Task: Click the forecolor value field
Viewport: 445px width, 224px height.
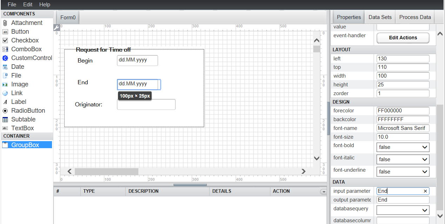Action: pyautogui.click(x=403, y=111)
